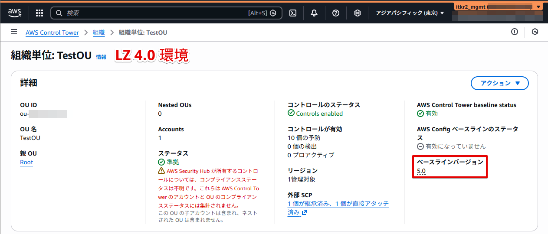Open the services grid menu

tap(39, 13)
